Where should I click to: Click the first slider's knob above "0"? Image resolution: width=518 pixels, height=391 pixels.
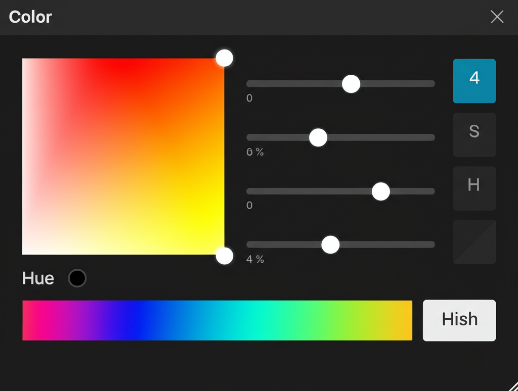(x=351, y=84)
